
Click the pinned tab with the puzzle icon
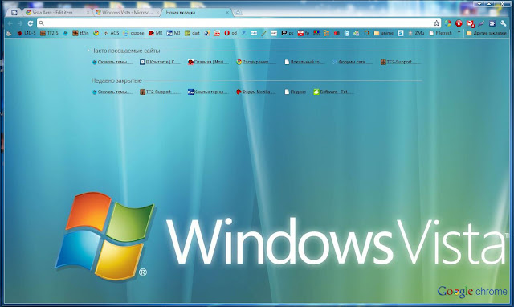pos(14,13)
